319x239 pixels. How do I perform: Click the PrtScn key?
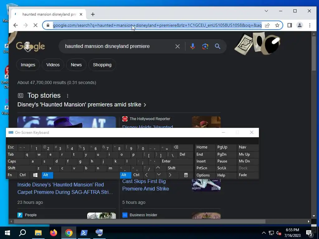[x=205, y=168]
